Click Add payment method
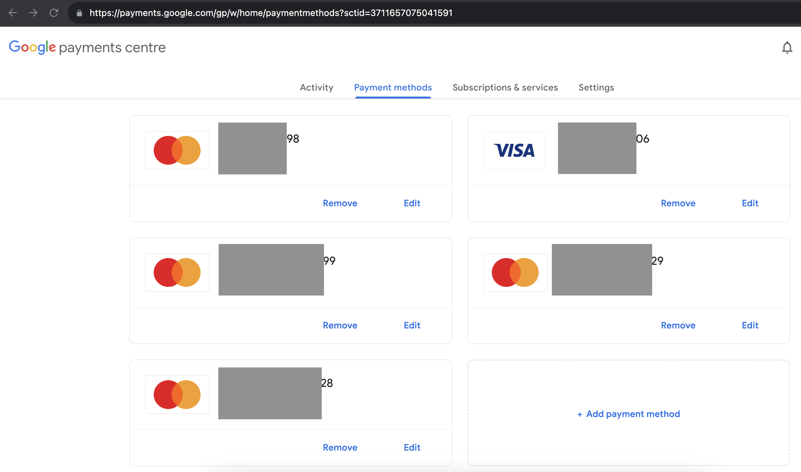This screenshot has height=472, width=801. pos(628,414)
